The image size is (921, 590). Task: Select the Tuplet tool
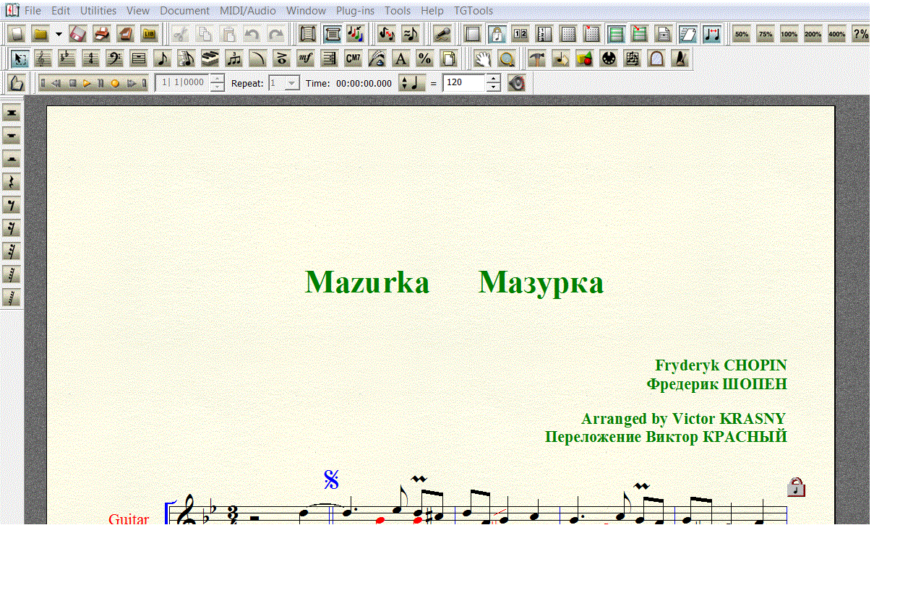pos(234,58)
